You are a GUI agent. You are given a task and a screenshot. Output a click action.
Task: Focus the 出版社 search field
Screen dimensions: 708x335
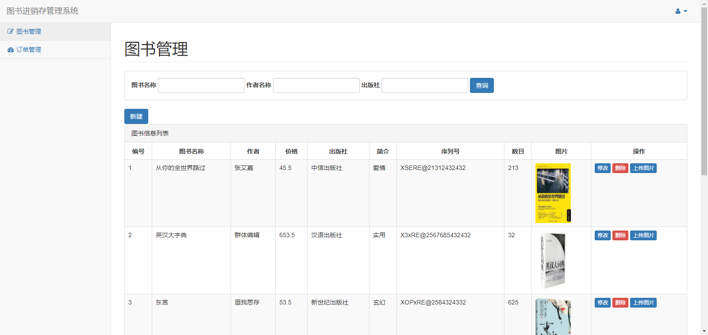coord(425,85)
